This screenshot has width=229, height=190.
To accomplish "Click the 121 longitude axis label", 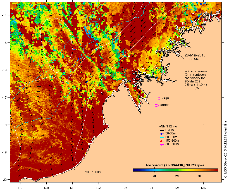I will coord(72,188).
